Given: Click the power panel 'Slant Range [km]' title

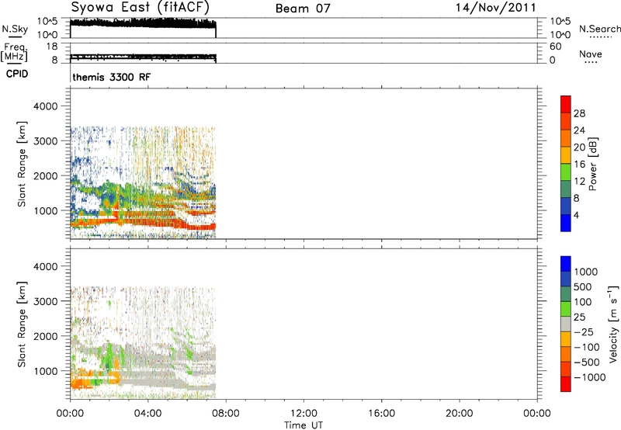Looking at the screenshot, I should pyautogui.click(x=22, y=164).
